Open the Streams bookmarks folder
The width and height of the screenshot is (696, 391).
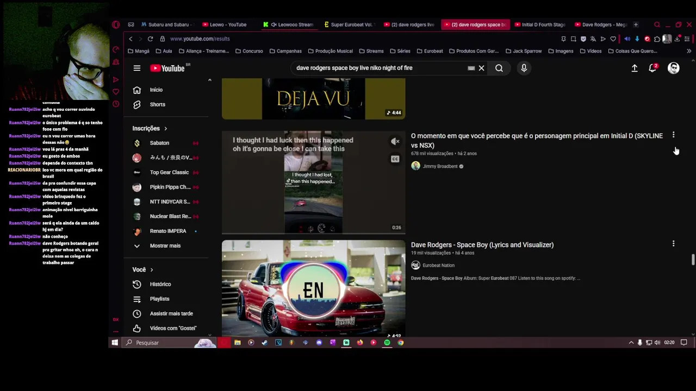(x=371, y=51)
